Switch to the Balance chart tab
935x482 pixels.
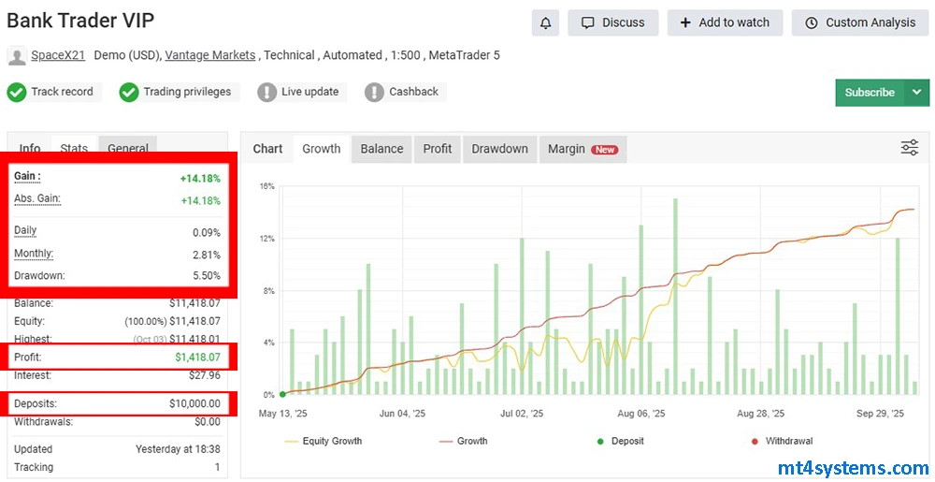[x=381, y=149]
